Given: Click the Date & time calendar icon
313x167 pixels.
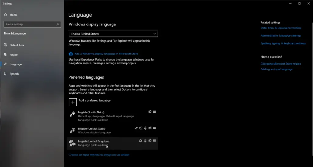Looking at the screenshot, I should (6, 45).
